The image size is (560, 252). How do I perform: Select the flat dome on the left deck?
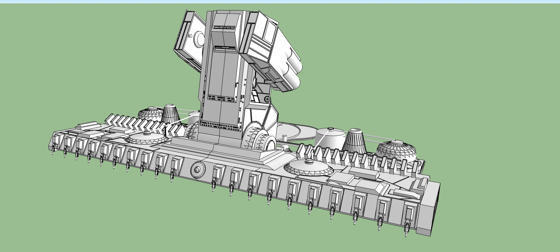tap(147, 138)
